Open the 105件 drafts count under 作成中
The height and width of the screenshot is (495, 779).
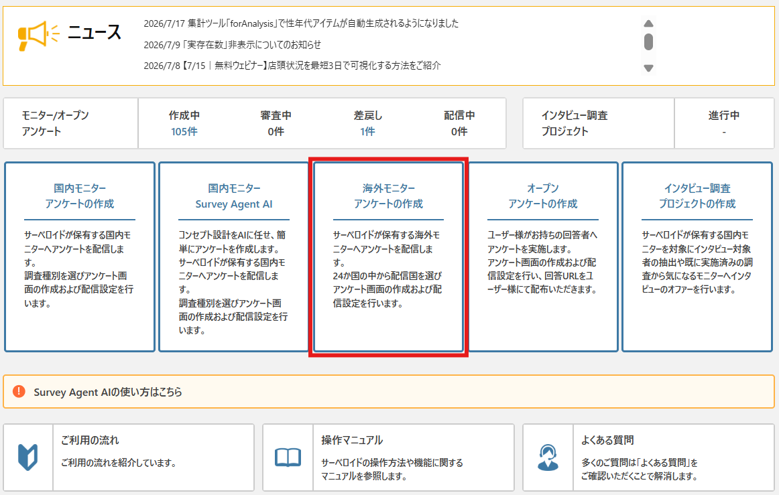(x=184, y=131)
